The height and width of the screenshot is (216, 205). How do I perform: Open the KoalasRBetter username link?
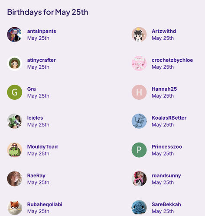click(x=169, y=118)
